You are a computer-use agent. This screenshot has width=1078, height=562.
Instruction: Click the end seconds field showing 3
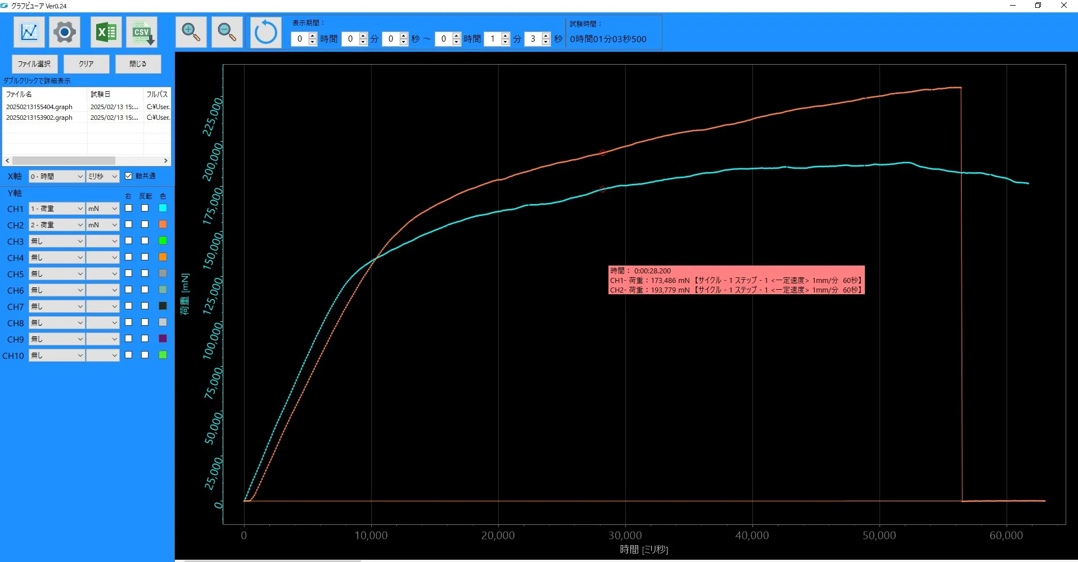[x=533, y=39]
